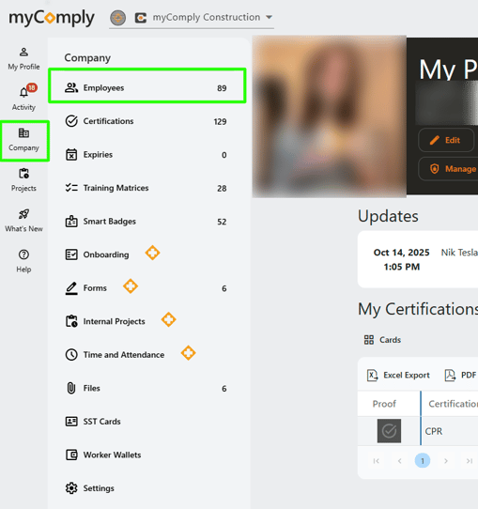Open the CPR proof thumbnail
478x509 pixels.
point(389,431)
